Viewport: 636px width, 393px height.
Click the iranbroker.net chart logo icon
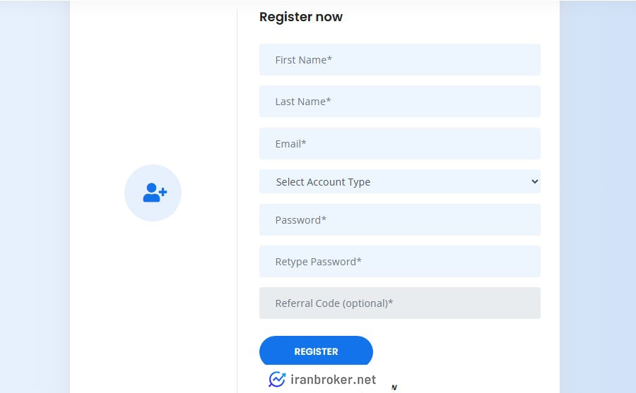[x=277, y=380]
